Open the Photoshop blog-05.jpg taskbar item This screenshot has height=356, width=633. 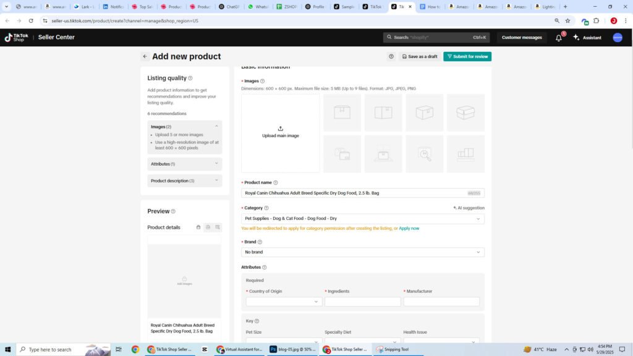[292, 350]
